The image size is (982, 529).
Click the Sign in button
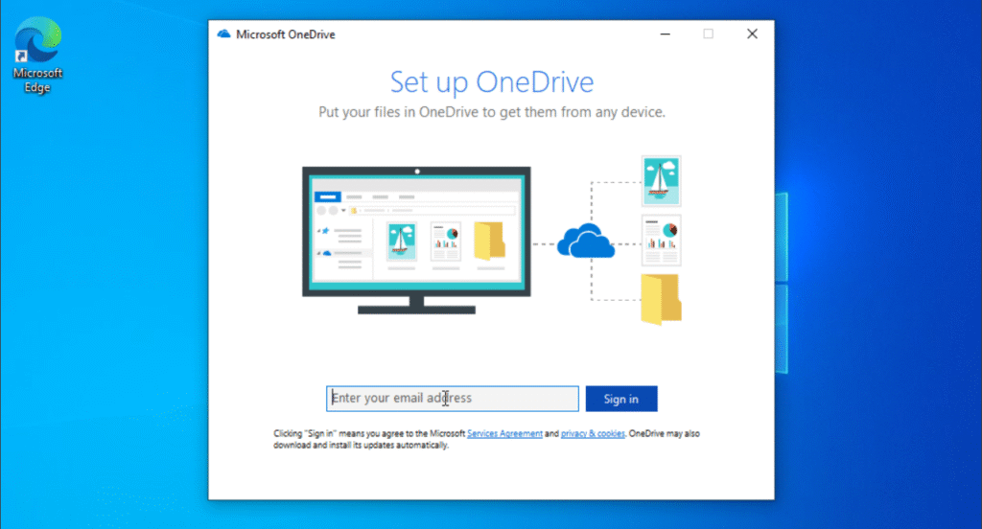tap(621, 399)
